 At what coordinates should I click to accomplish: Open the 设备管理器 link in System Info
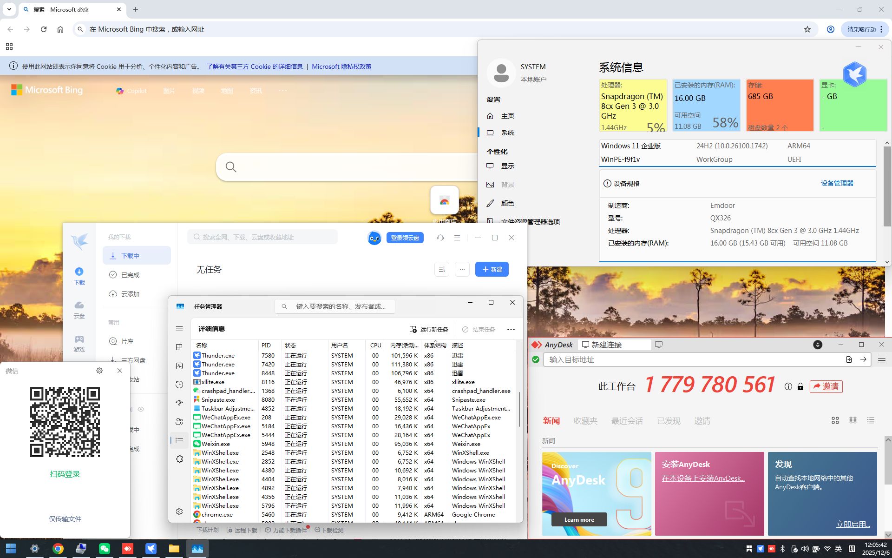click(x=837, y=183)
